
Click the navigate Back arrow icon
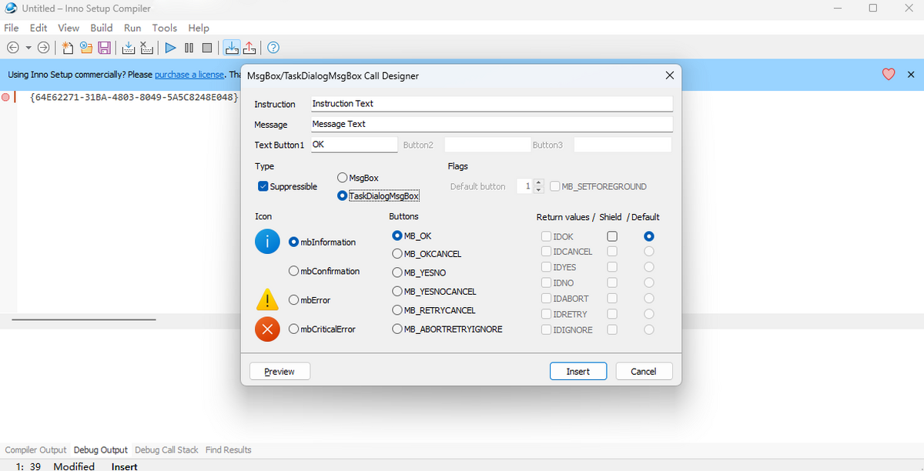[x=13, y=48]
